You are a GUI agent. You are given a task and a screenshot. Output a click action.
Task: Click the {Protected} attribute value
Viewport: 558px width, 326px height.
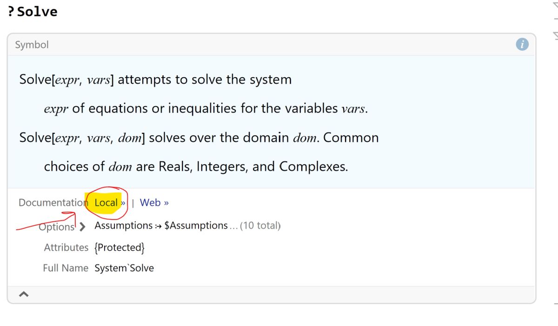coord(119,247)
